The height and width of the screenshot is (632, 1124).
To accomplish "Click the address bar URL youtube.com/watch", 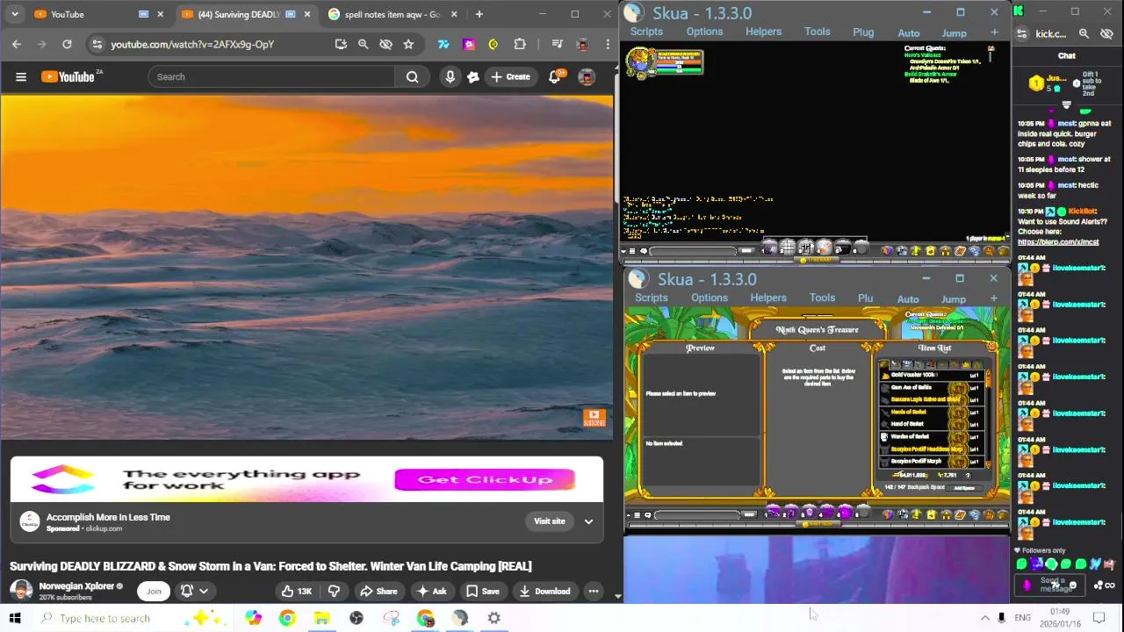I will (x=192, y=44).
